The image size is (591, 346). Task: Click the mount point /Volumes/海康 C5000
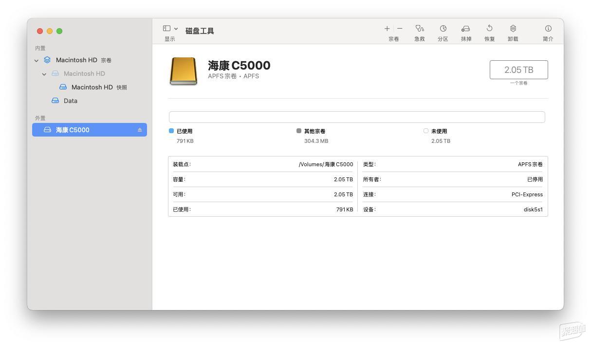tap(326, 164)
